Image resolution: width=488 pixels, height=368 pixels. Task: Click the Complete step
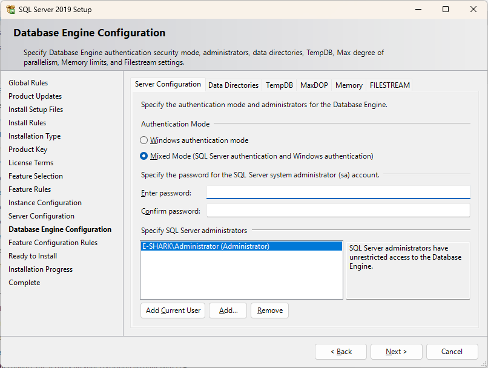[24, 283]
